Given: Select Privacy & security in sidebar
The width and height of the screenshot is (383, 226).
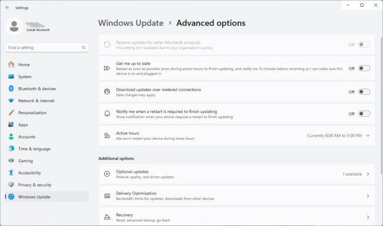Looking at the screenshot, I should pos(47,185).
